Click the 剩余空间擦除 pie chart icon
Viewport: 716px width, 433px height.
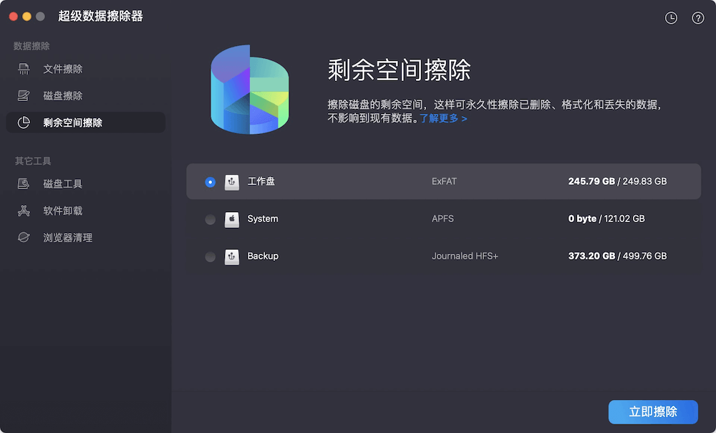[24, 122]
